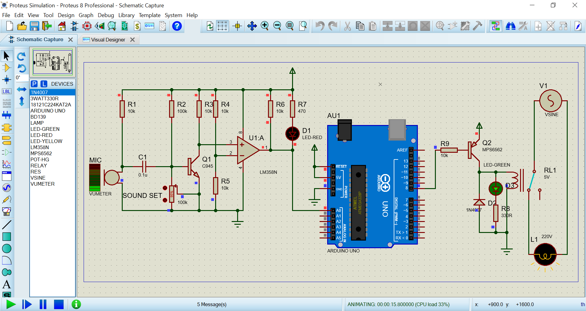The height and width of the screenshot is (311, 586).
Task: Copy to clipboard icon
Action: tap(360, 26)
